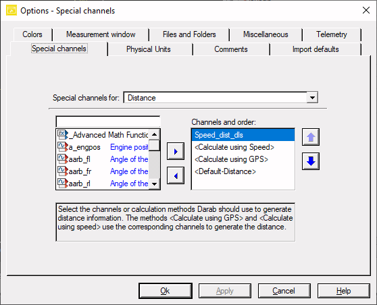Image resolution: width=377 pixels, height=305 pixels.
Task: Select the aarb_fr channel row
Action: click(103, 171)
